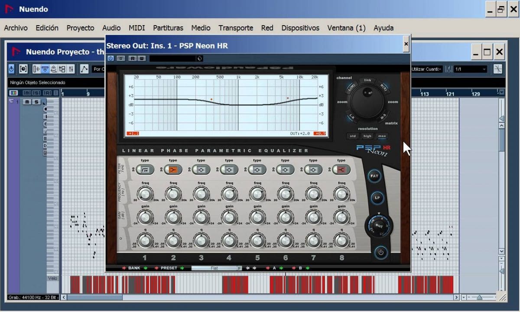Click band 7 filter type button
The image size is (520, 312).
(313, 169)
